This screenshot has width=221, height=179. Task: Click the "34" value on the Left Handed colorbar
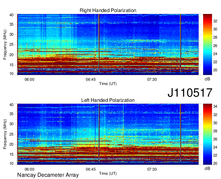click(x=215, y=107)
